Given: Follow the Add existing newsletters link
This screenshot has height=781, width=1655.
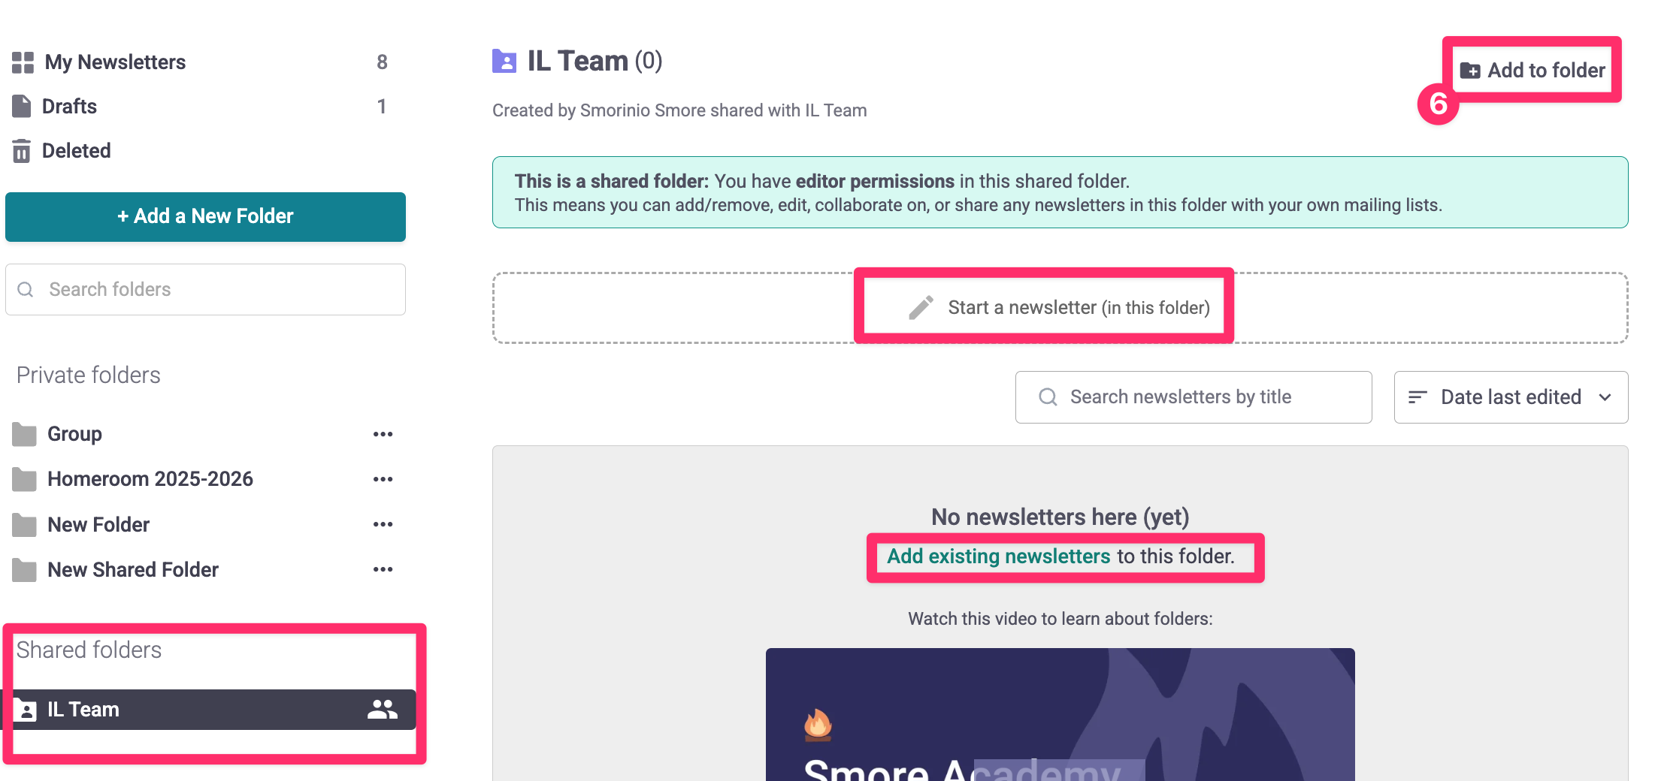Looking at the screenshot, I should 998,556.
